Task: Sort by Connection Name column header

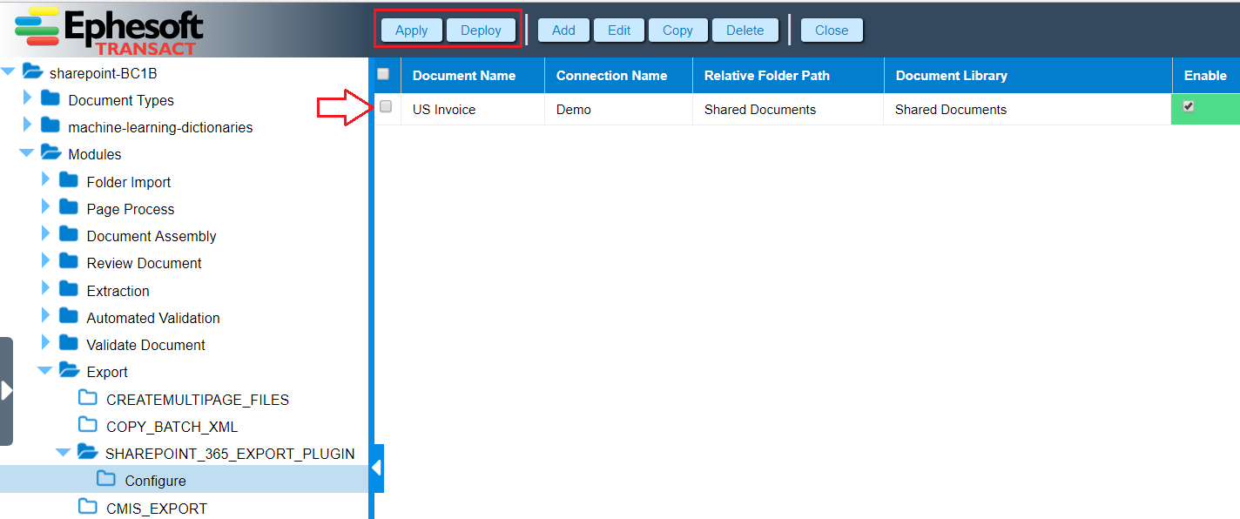Action: pos(618,76)
